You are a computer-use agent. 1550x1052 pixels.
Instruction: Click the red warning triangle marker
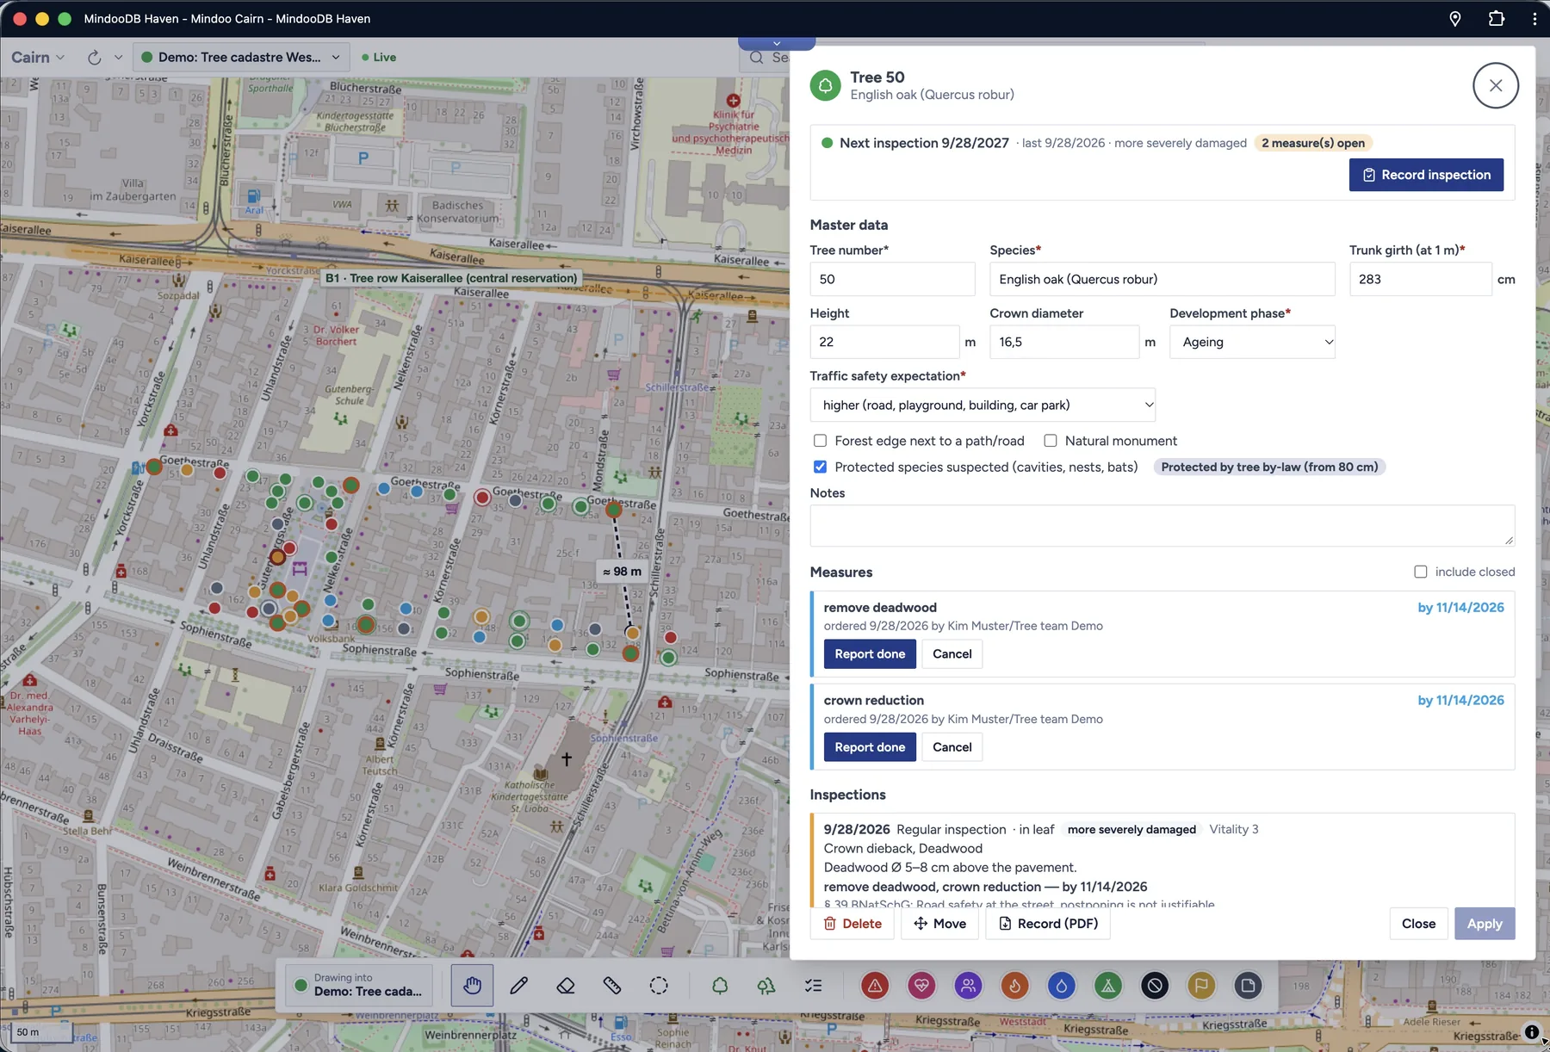[x=875, y=986]
